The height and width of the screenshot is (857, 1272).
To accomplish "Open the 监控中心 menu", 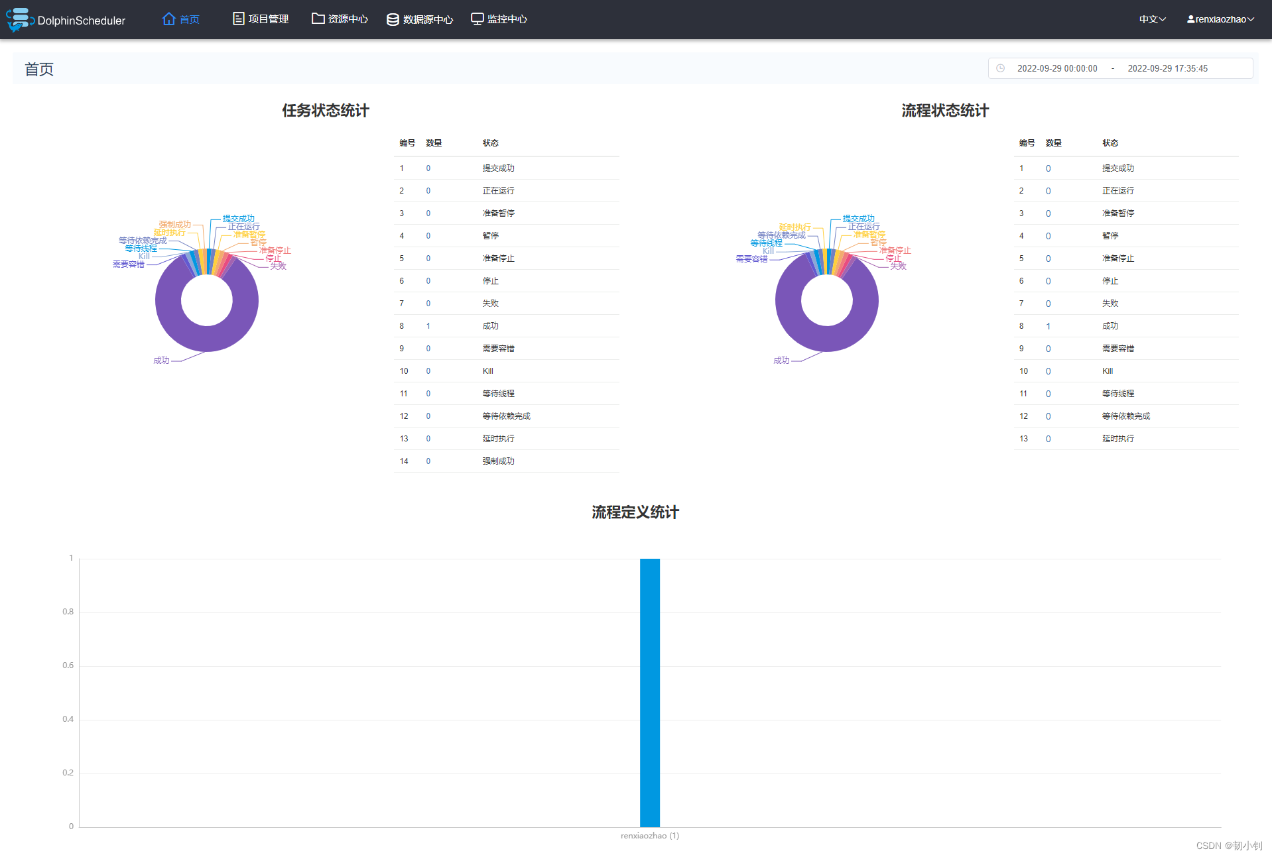I will click(499, 19).
